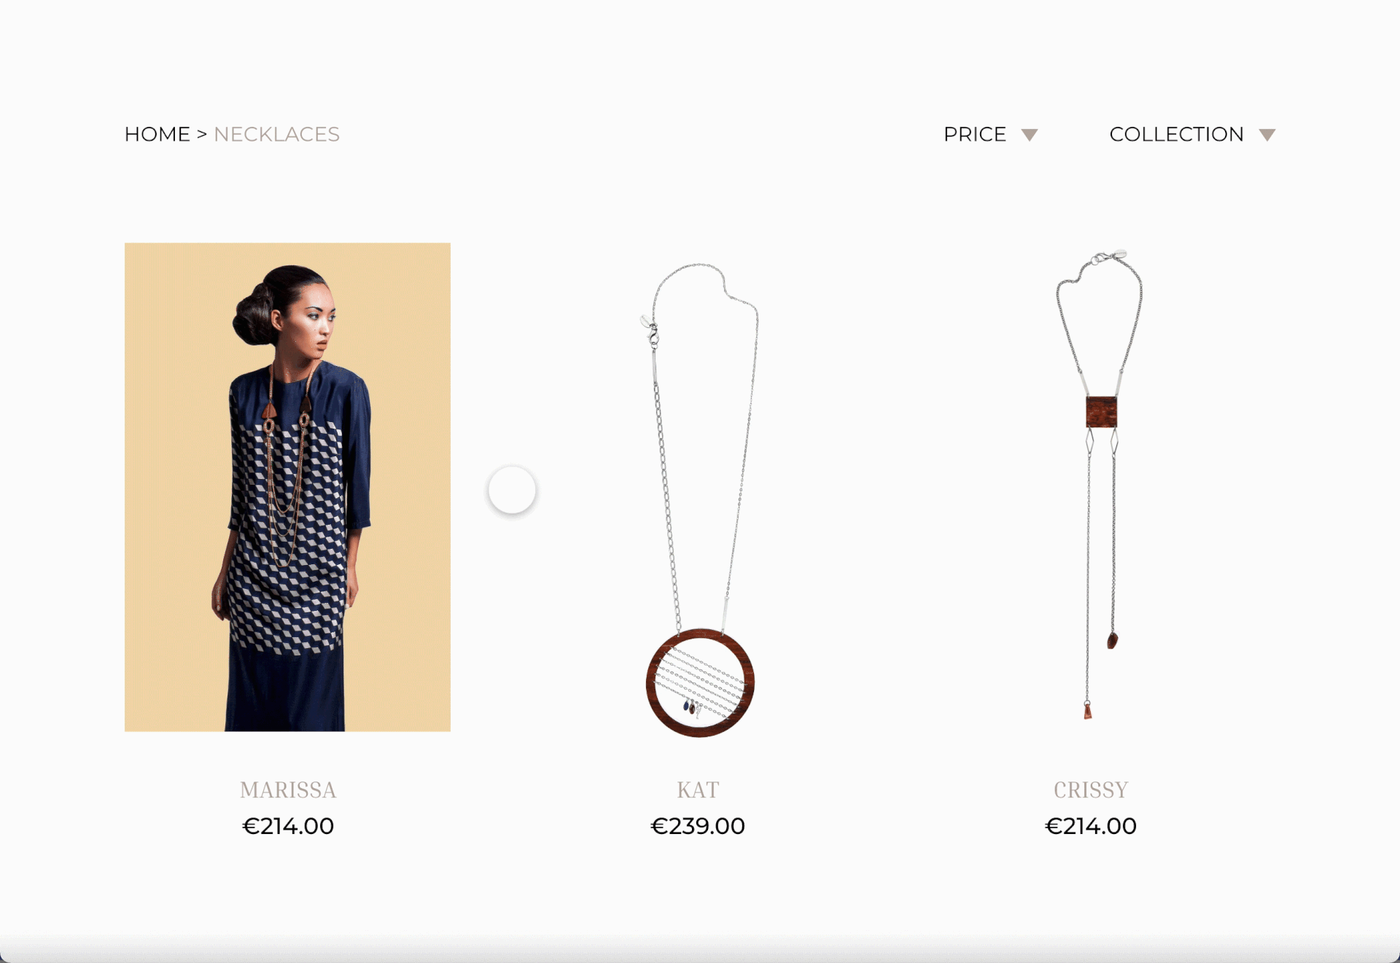Click the €239.00 price of Kat

698,826
